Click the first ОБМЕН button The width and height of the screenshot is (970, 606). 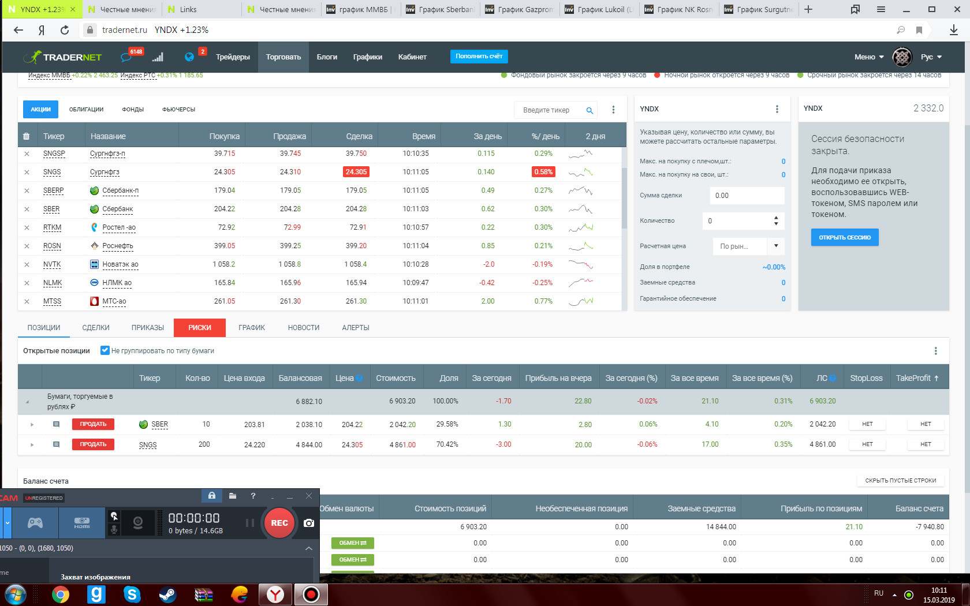[x=352, y=543]
